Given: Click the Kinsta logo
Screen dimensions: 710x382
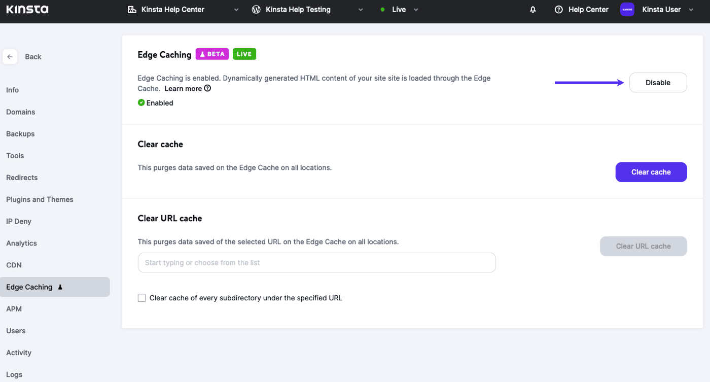Looking at the screenshot, I should pyautogui.click(x=27, y=9).
